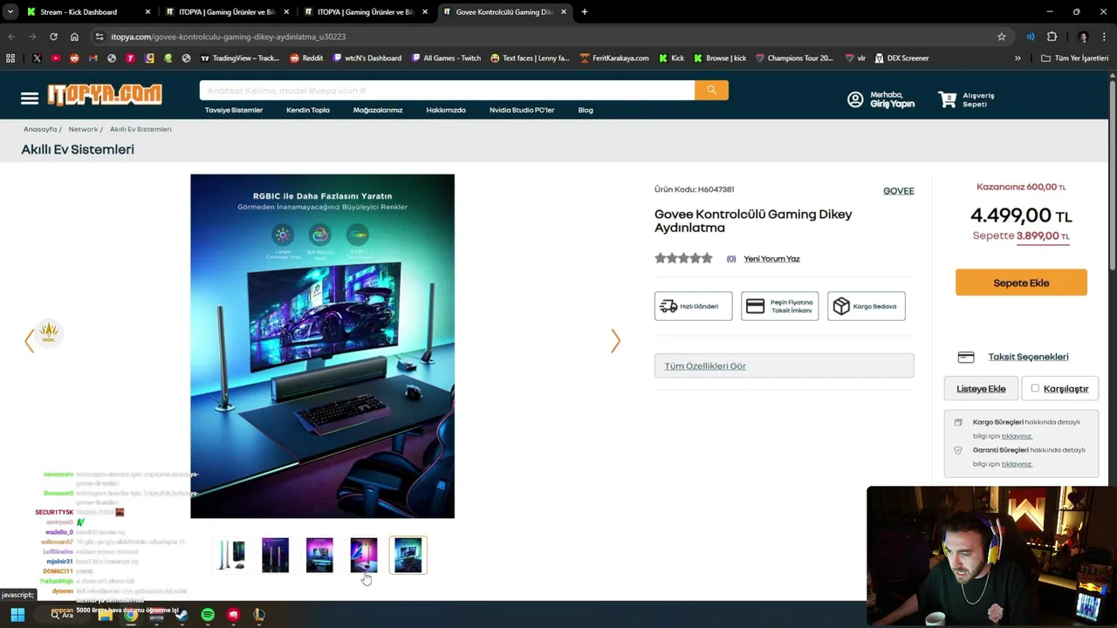This screenshot has height=628, width=1117.
Task: Open the tab search dropdown arrow
Action: tap(10, 12)
